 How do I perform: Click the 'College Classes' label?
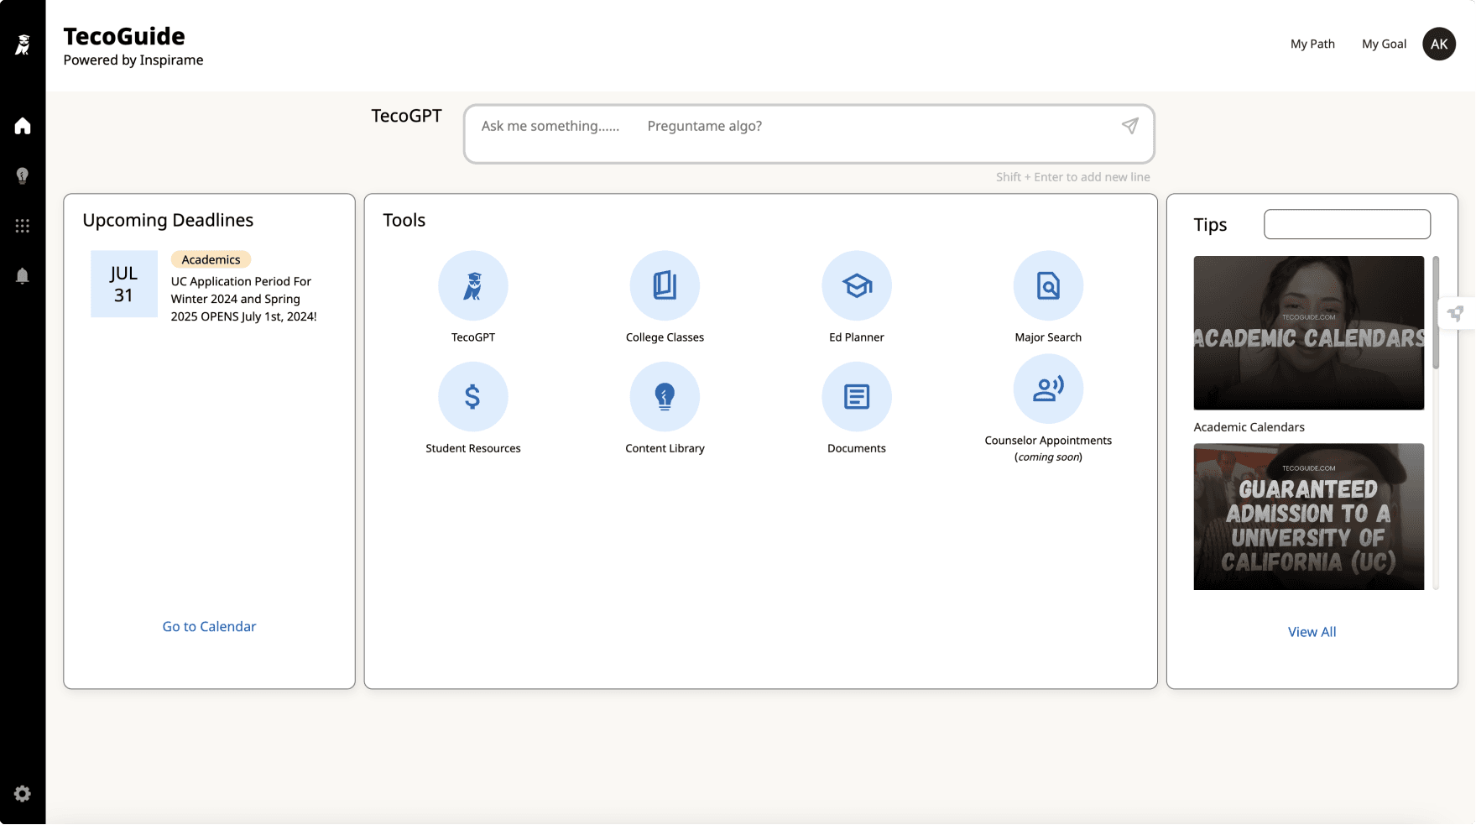(x=665, y=337)
